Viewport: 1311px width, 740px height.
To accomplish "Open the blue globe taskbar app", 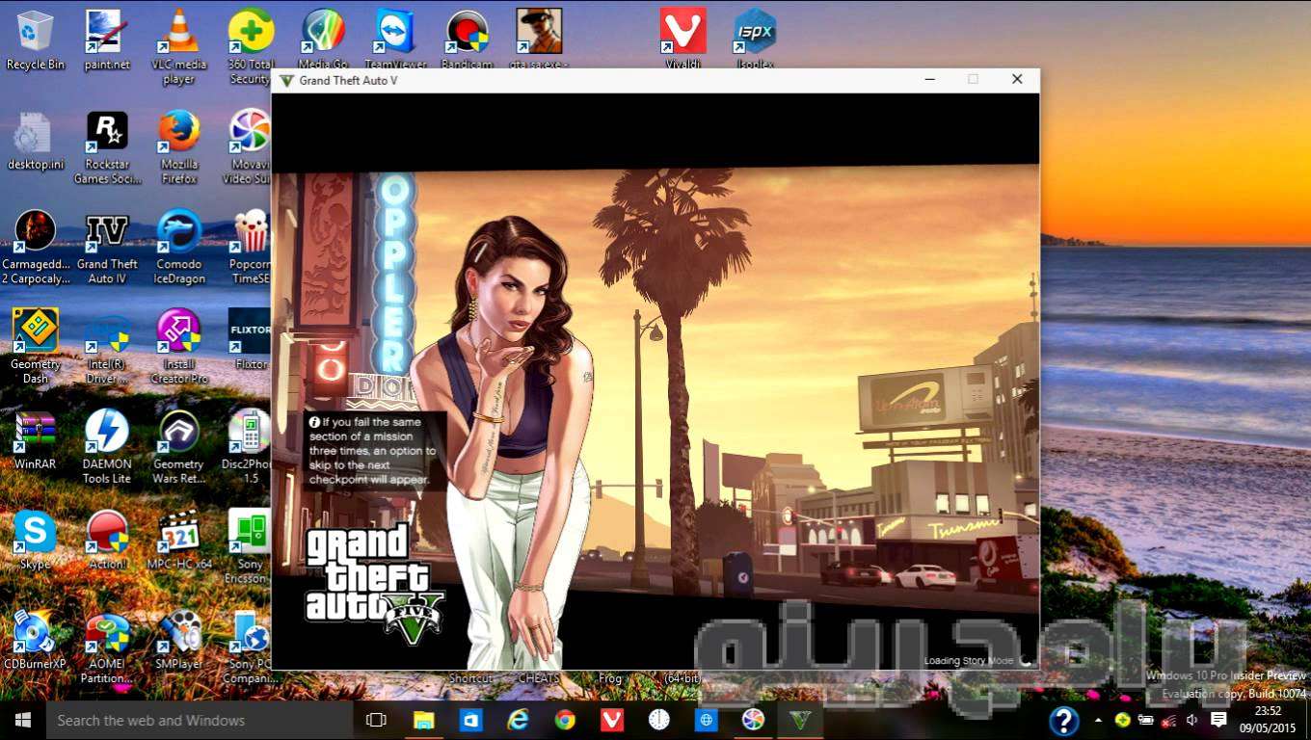I will pos(706,720).
